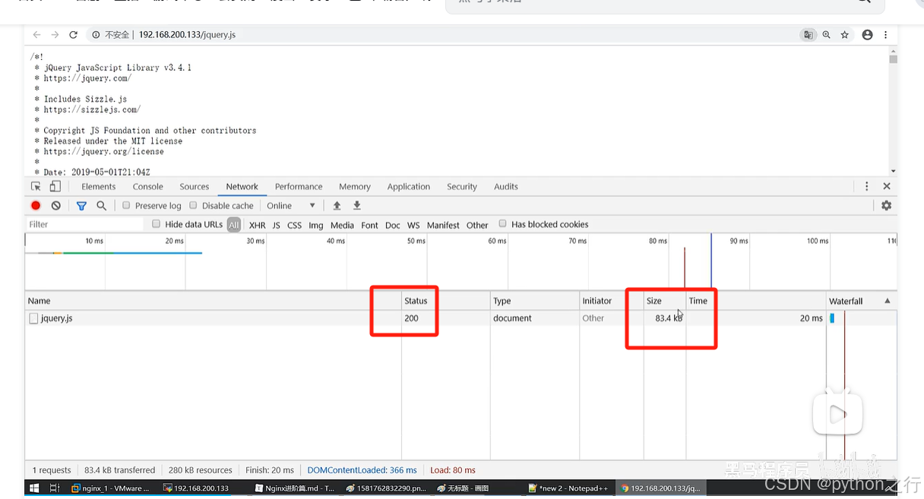The image size is (924, 499).
Task: Open network search magnifier
Action: pyautogui.click(x=101, y=206)
